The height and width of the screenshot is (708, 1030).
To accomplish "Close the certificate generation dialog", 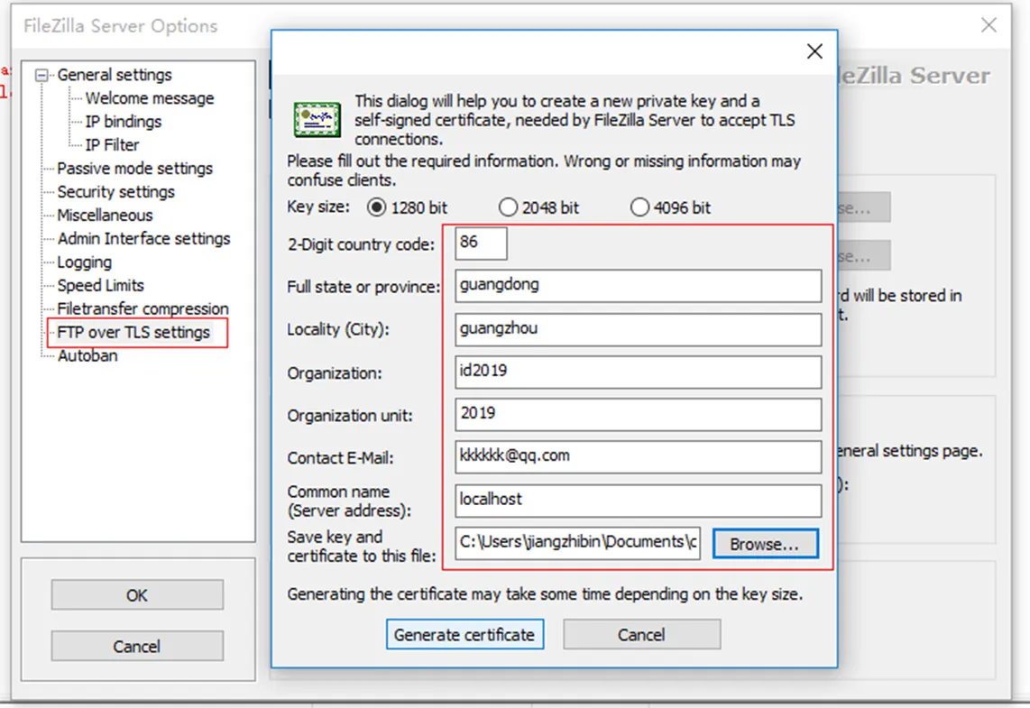I will pyautogui.click(x=814, y=51).
